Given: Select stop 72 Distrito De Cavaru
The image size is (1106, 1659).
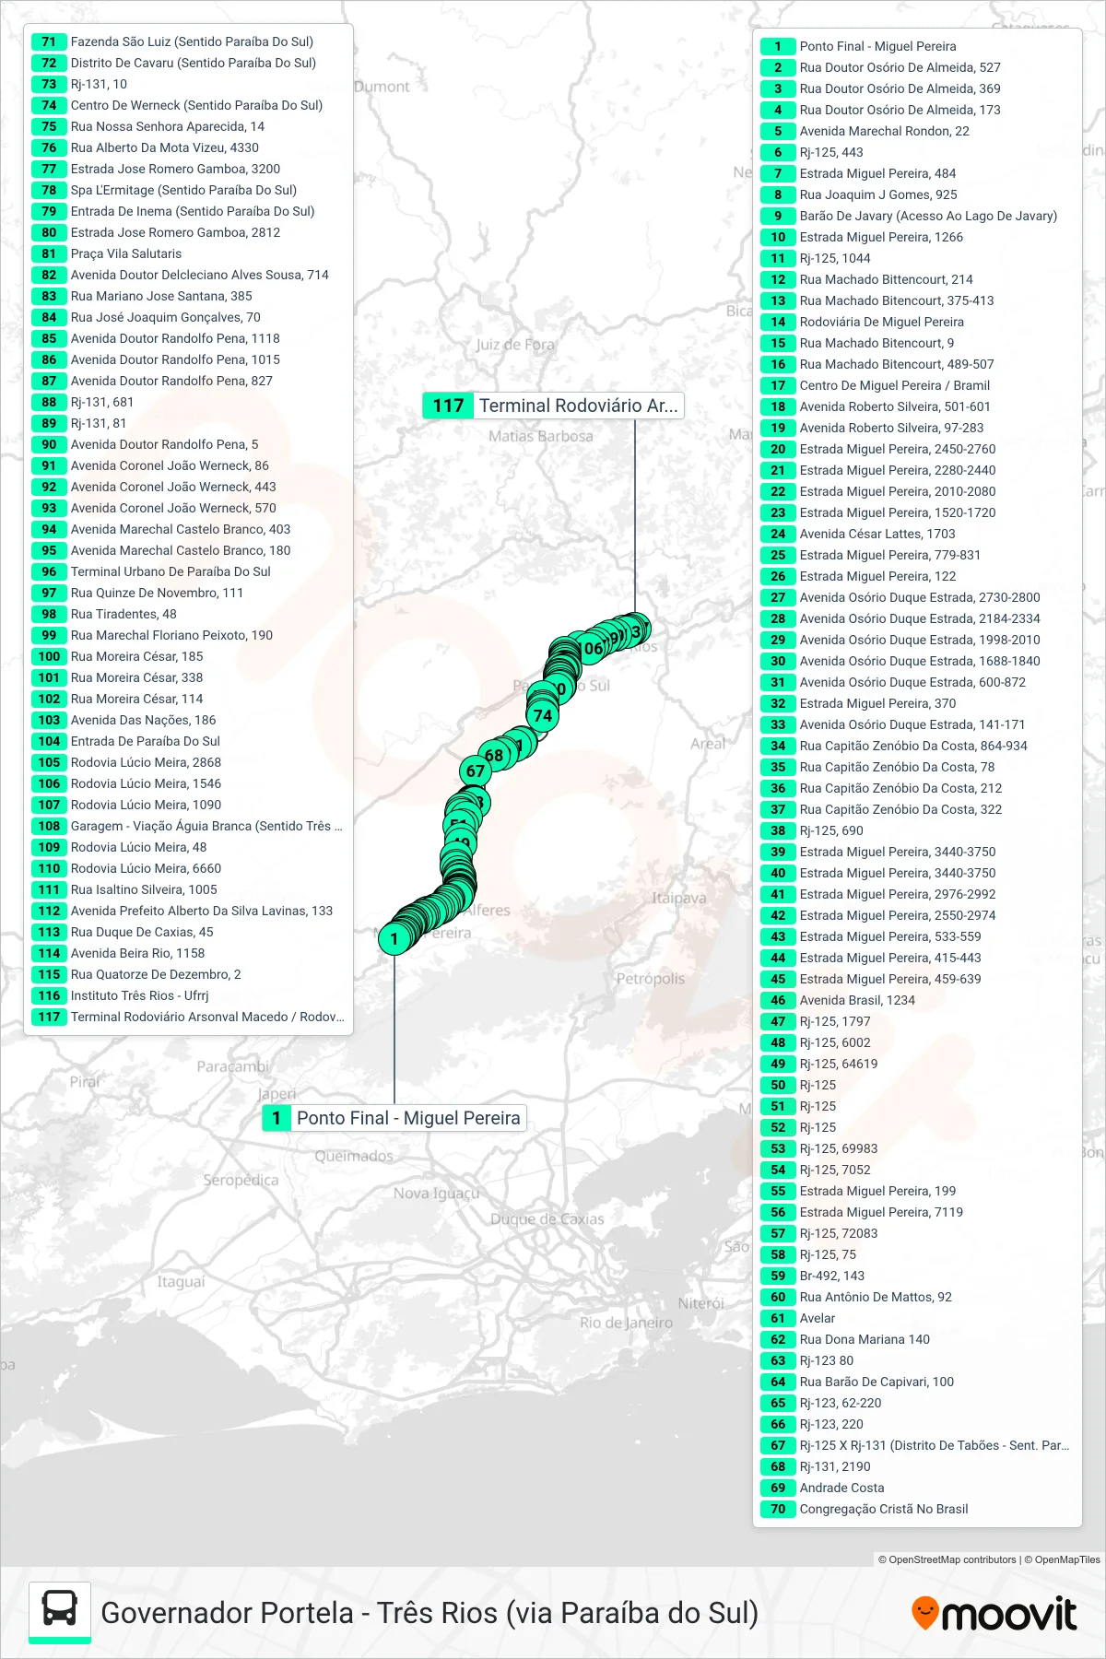Looking at the screenshot, I should coord(188,63).
